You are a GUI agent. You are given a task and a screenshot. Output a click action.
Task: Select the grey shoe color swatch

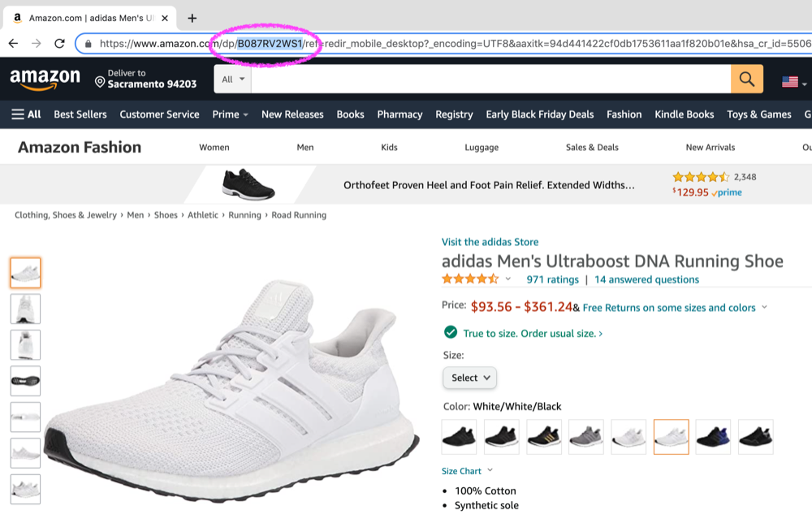click(x=586, y=437)
